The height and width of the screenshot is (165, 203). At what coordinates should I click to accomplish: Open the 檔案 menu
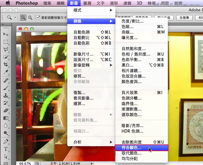(47, 3)
